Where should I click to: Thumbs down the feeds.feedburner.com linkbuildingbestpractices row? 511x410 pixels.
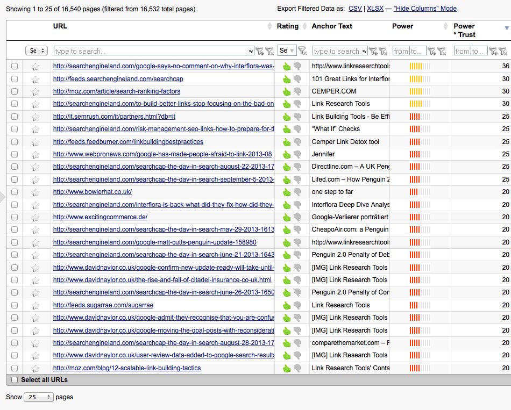point(297,142)
